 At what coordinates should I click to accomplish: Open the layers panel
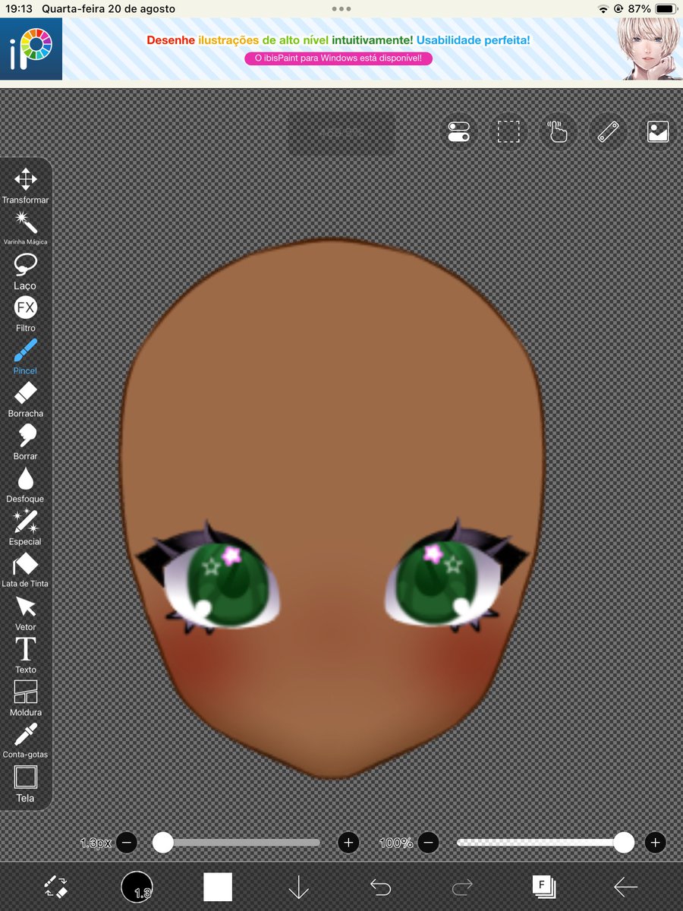(543, 886)
